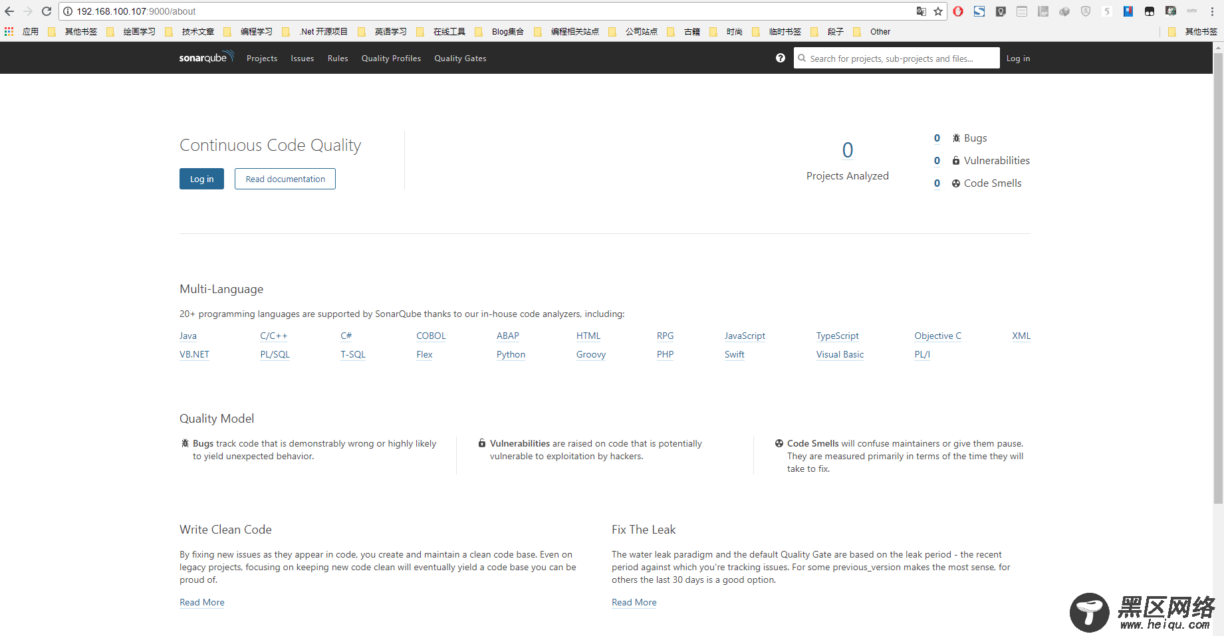Open the C# language link
The image size is (1224, 636).
click(x=346, y=336)
